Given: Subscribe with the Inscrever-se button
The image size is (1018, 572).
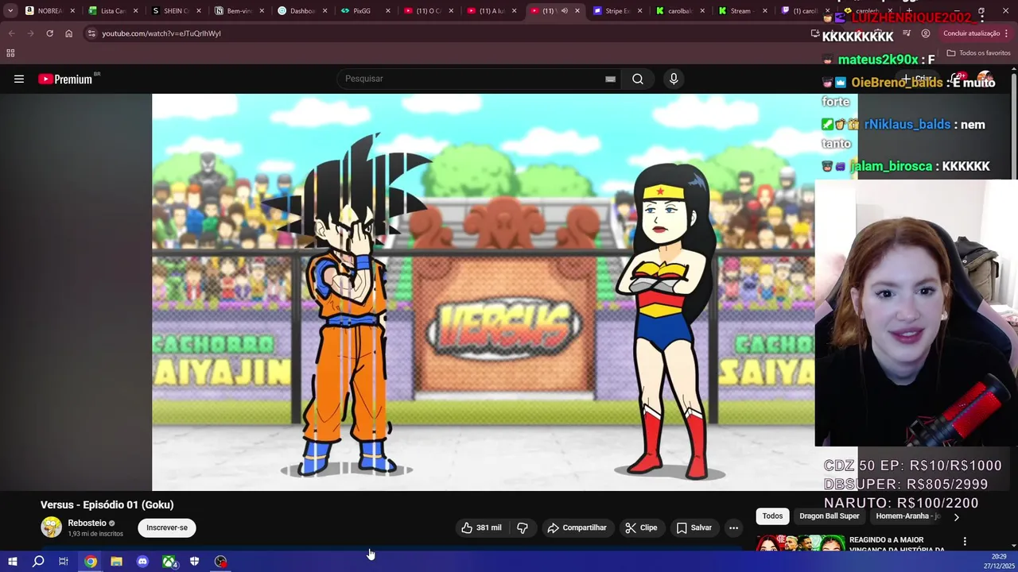Looking at the screenshot, I should coord(167,528).
